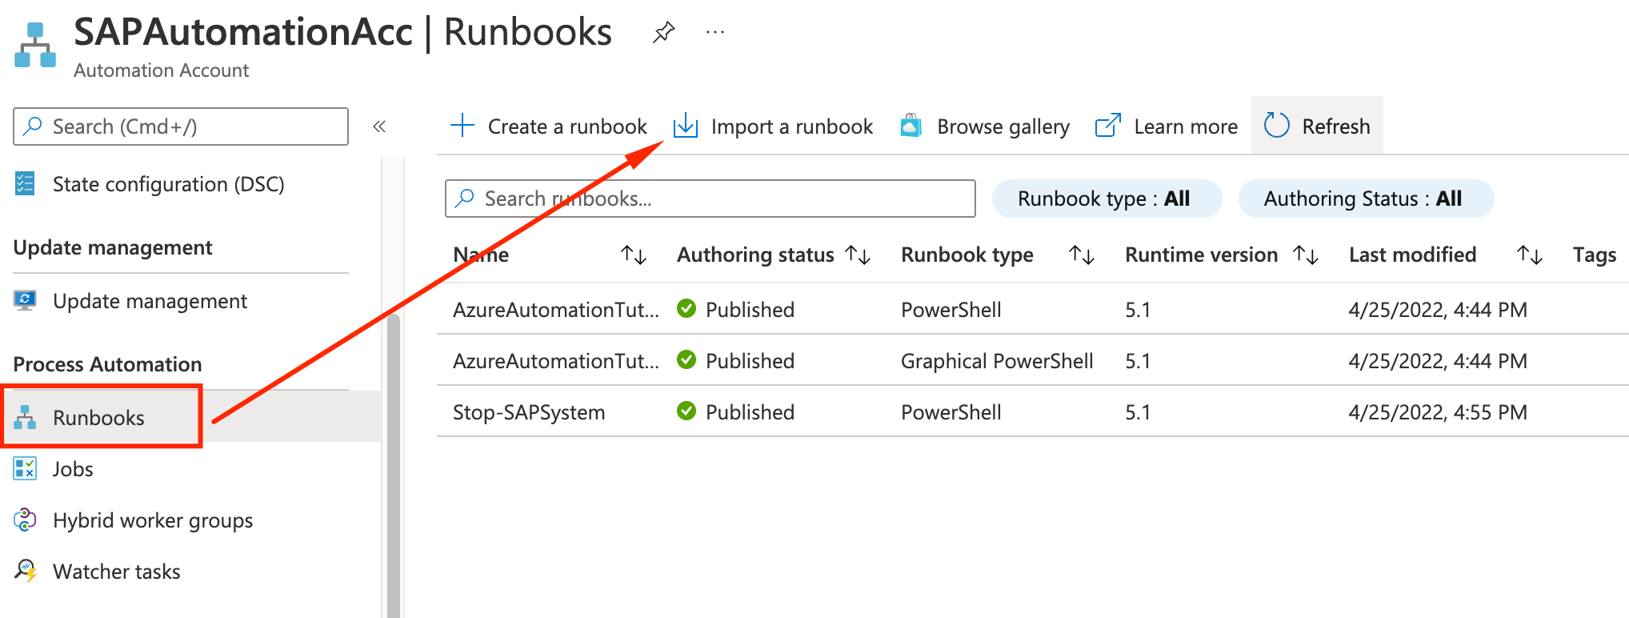Click the Import a runbook download icon
Screen dimensions: 1629x618
pyautogui.click(x=686, y=126)
